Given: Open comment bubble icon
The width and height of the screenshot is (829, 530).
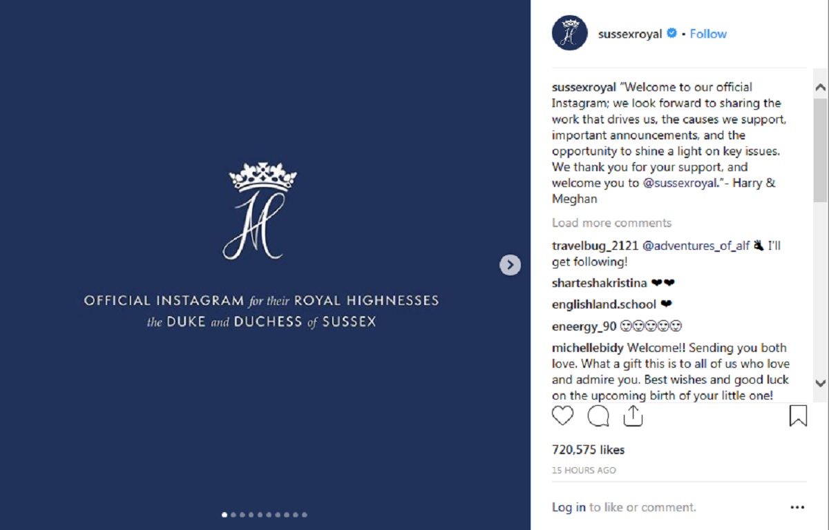Looking at the screenshot, I should (598, 415).
